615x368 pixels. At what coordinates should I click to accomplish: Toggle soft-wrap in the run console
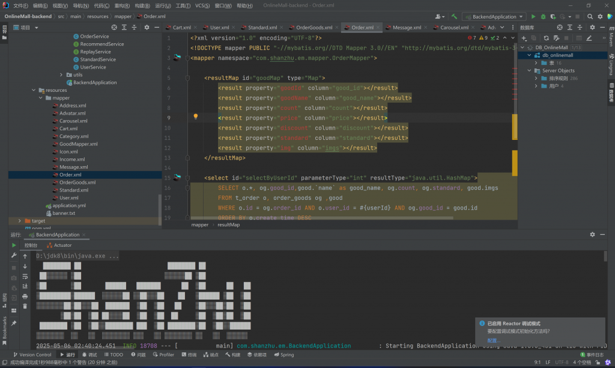(25, 276)
